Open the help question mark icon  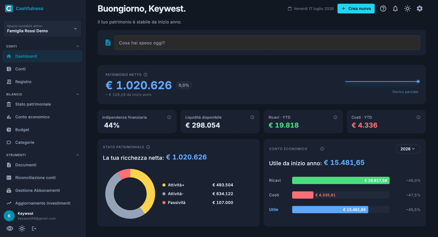(383, 9)
